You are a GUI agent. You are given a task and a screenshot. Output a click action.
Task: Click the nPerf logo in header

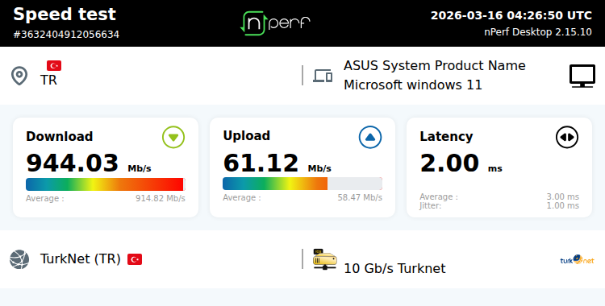[x=275, y=23]
